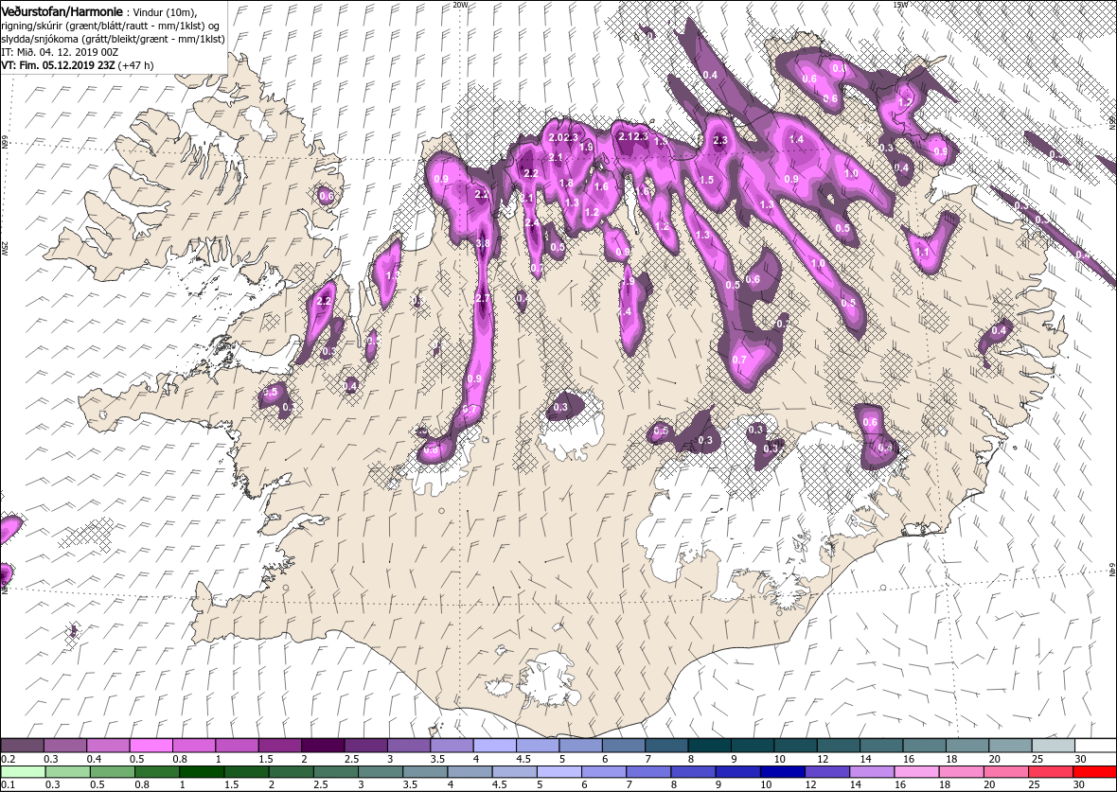Click the 0.3 value over the central glacier
Image resolution: width=1117 pixels, height=792 pixels.
pyautogui.click(x=560, y=408)
